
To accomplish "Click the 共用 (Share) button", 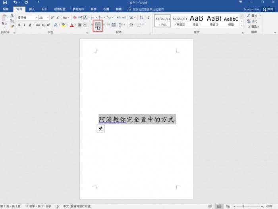I will coord(268,9).
